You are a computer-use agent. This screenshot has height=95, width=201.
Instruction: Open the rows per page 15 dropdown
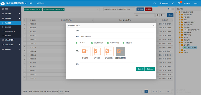pyautogui.click(x=61, y=91)
